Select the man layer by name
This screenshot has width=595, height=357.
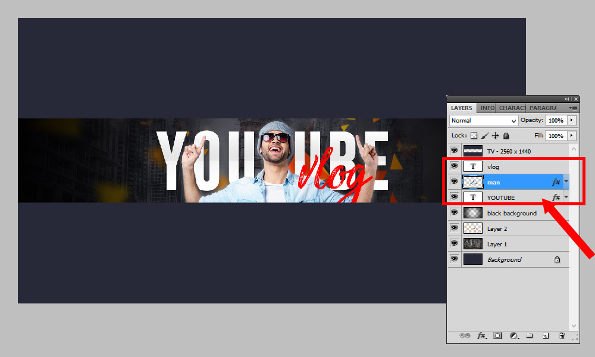click(493, 183)
